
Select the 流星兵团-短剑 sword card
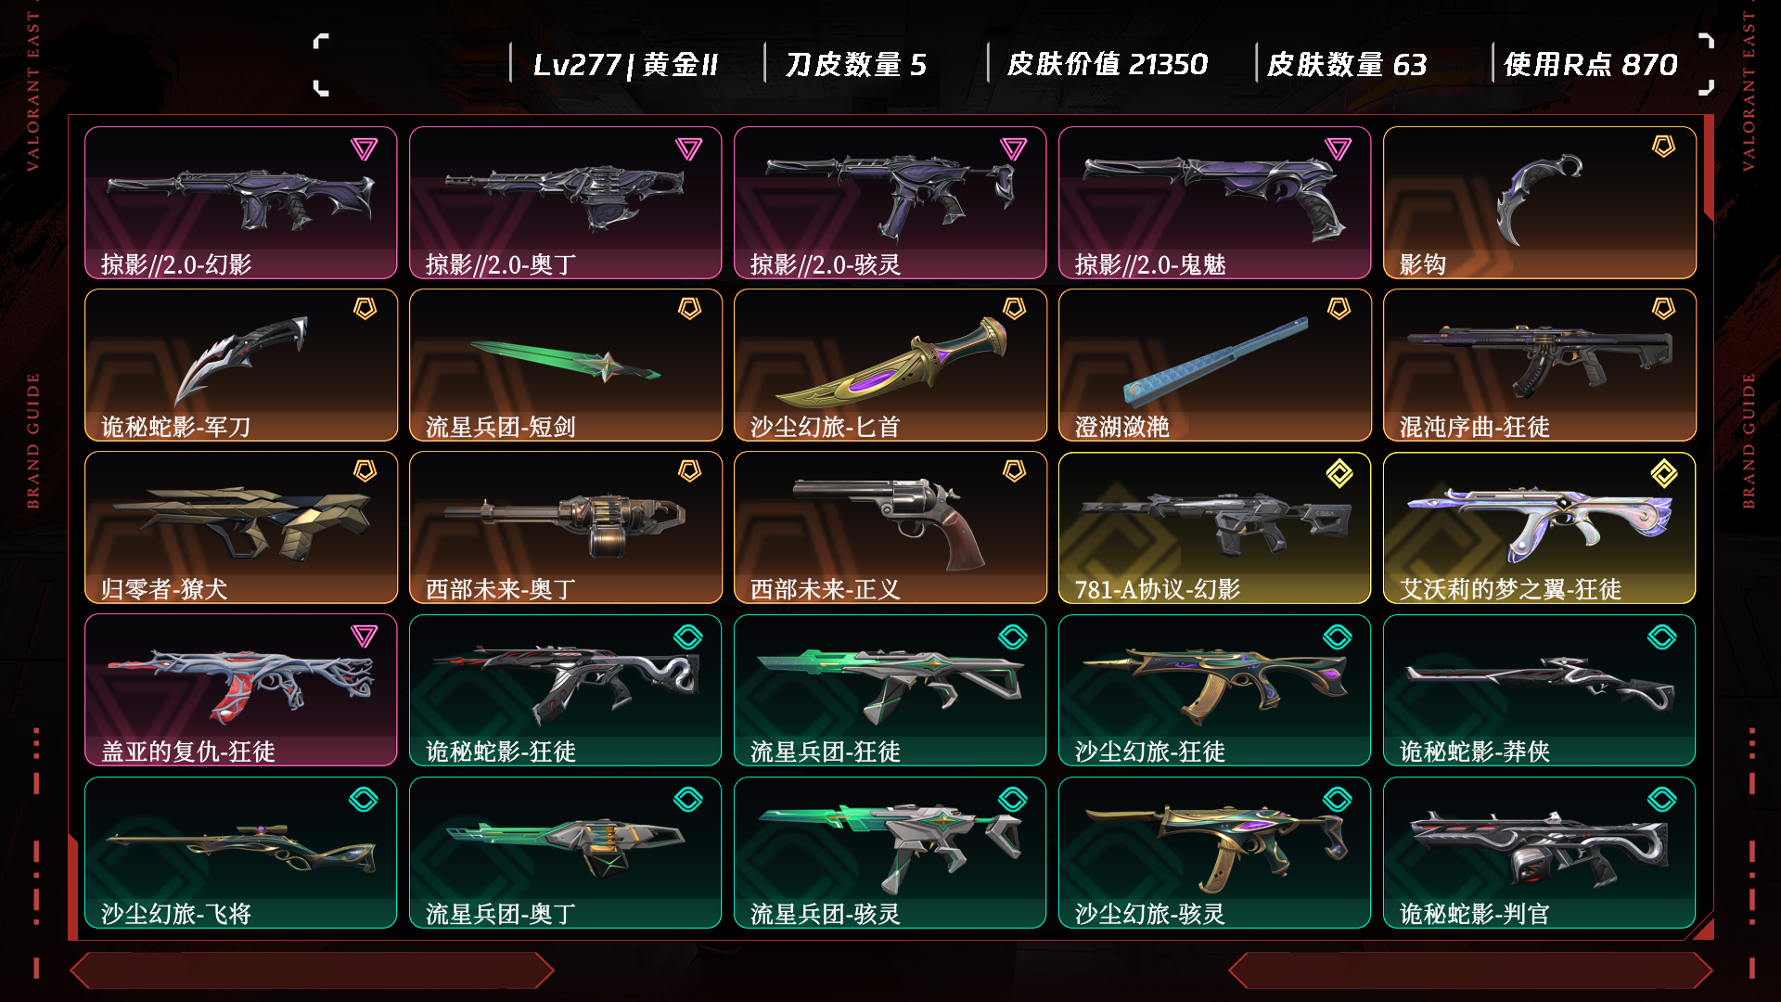click(566, 366)
